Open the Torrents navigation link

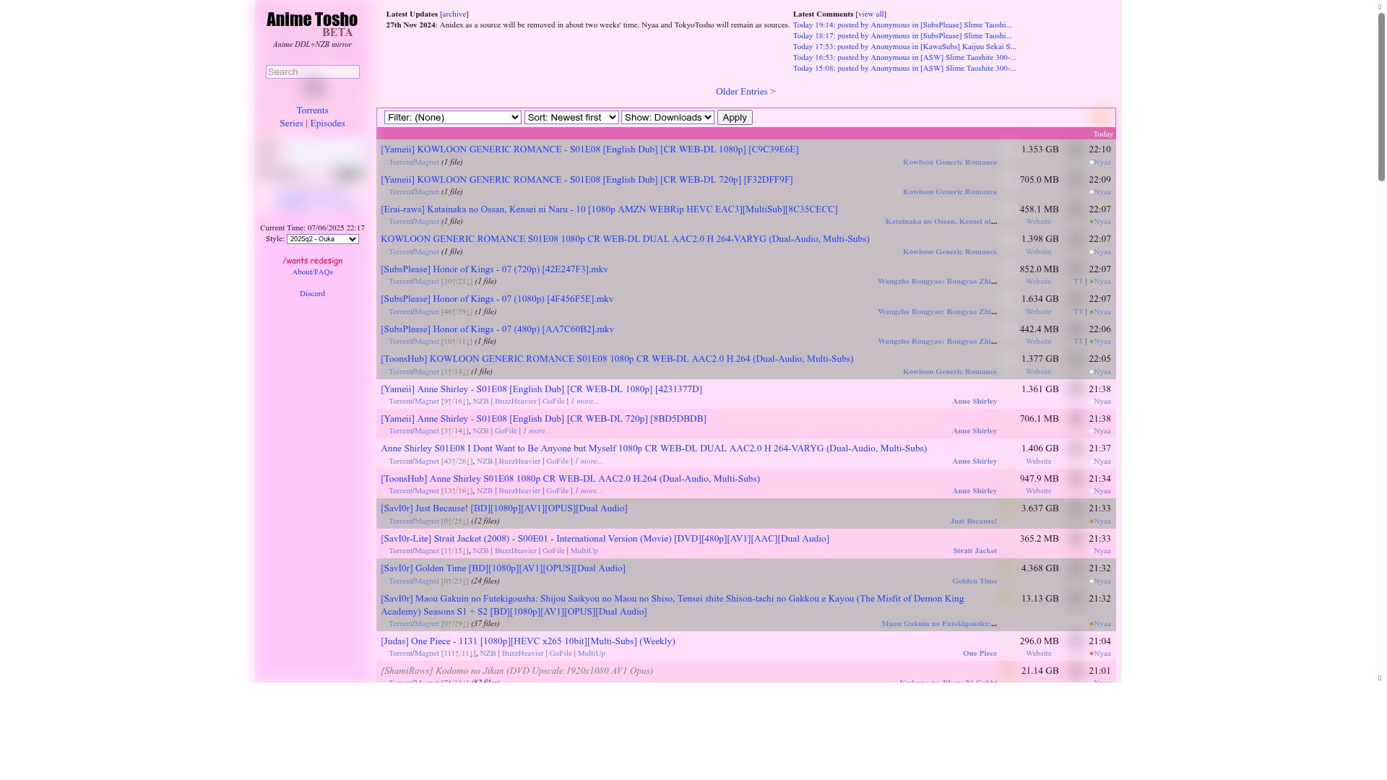312,110
